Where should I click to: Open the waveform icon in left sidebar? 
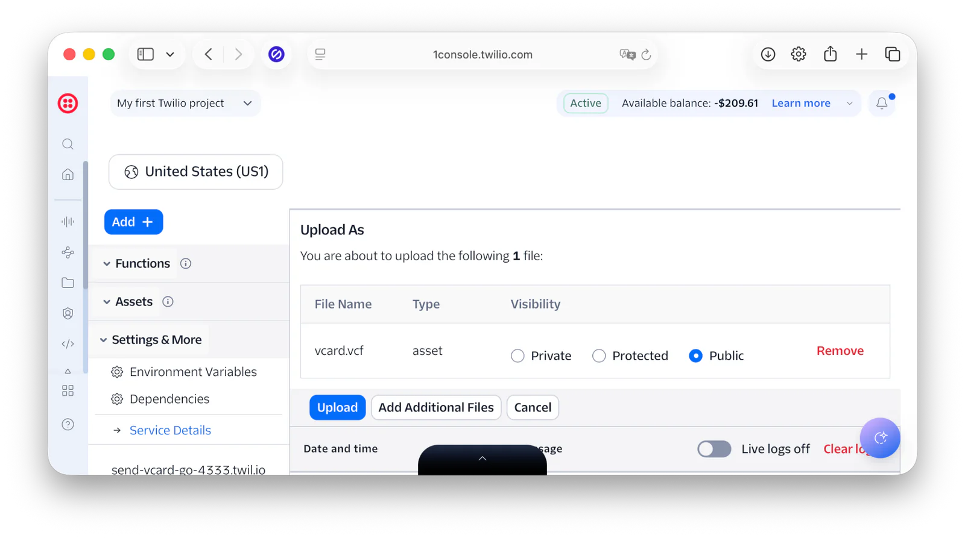click(68, 222)
